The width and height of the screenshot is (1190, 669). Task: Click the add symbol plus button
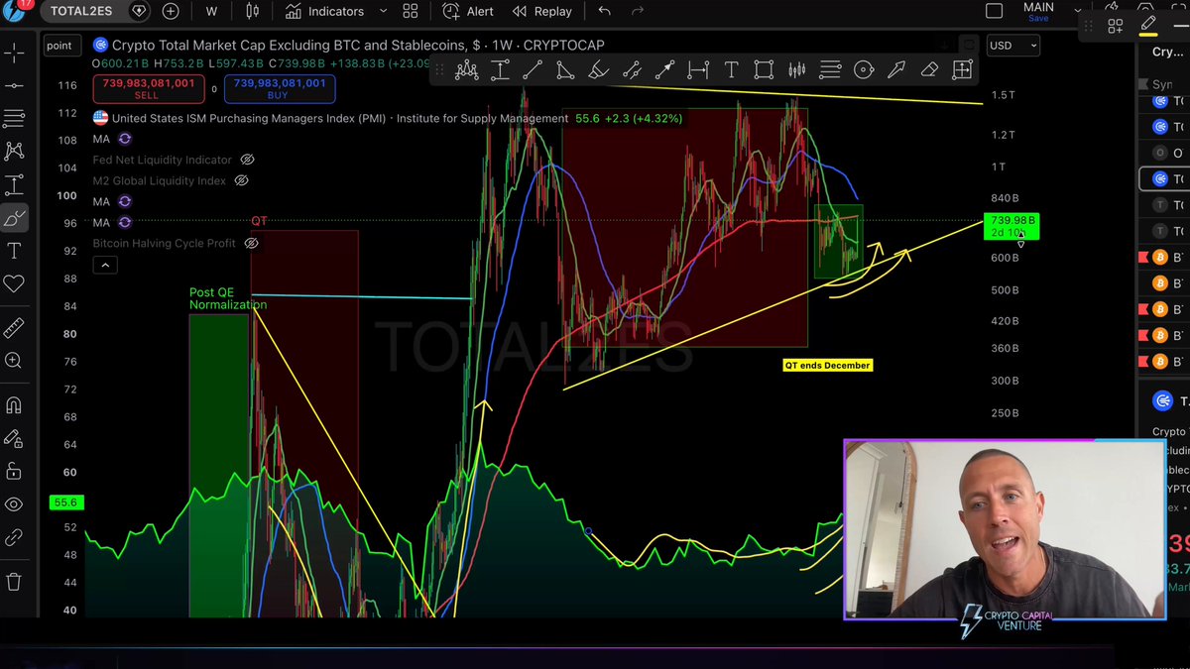(171, 11)
